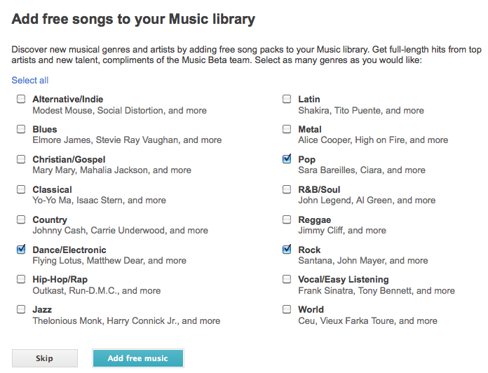Tick the Christian/Gospel checkbox
The height and width of the screenshot is (373, 488).
point(21,160)
